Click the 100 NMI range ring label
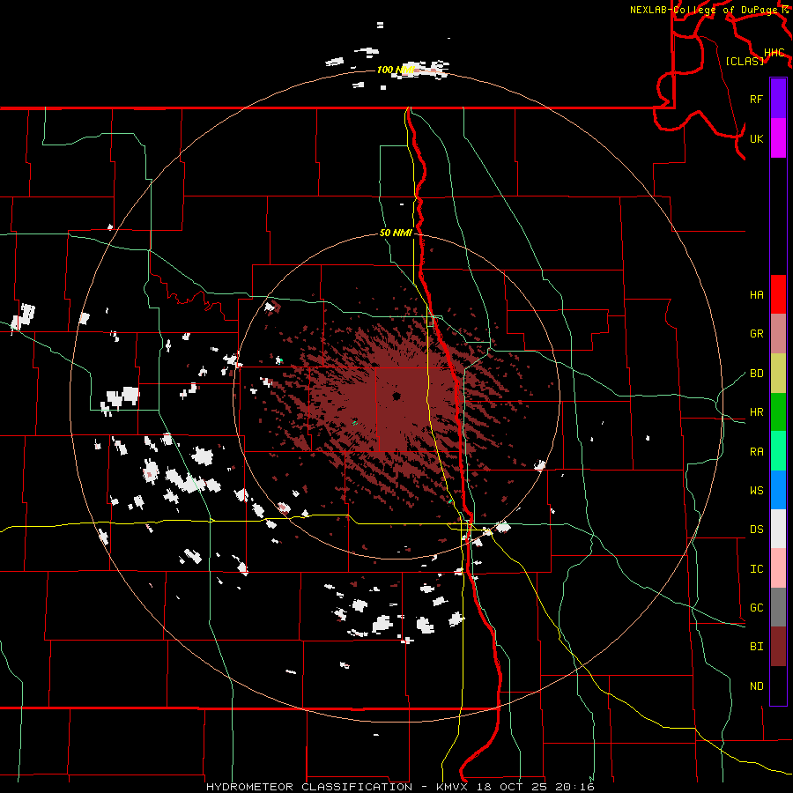This screenshot has width=793, height=793. 396,70
